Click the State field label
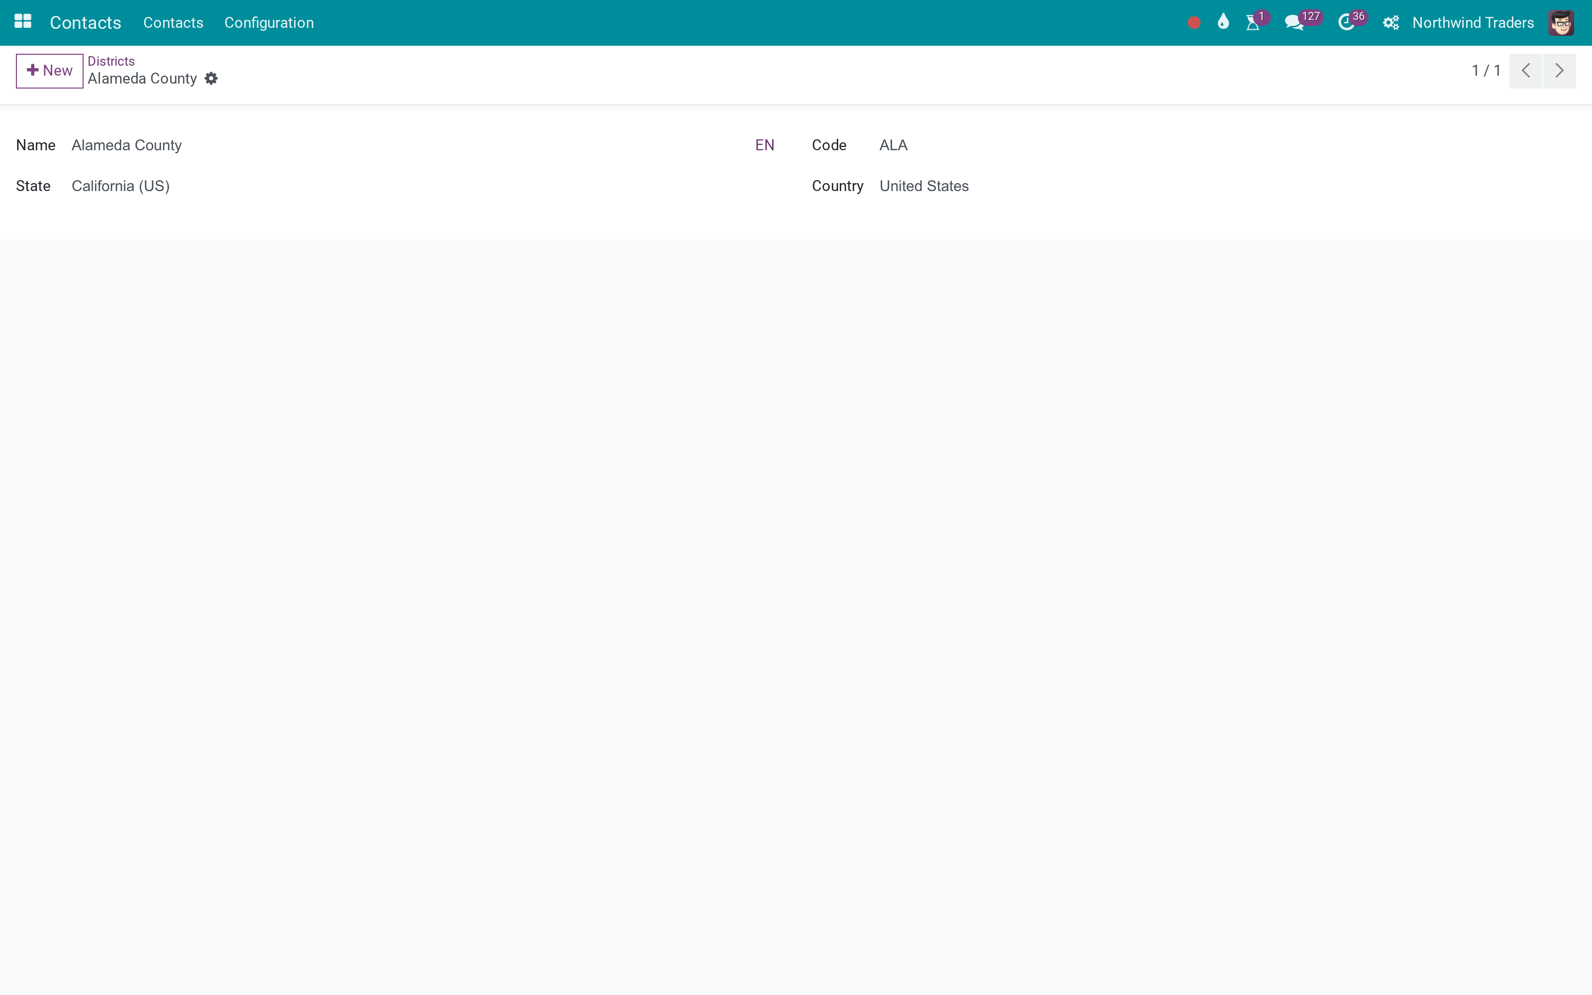 pos(33,186)
